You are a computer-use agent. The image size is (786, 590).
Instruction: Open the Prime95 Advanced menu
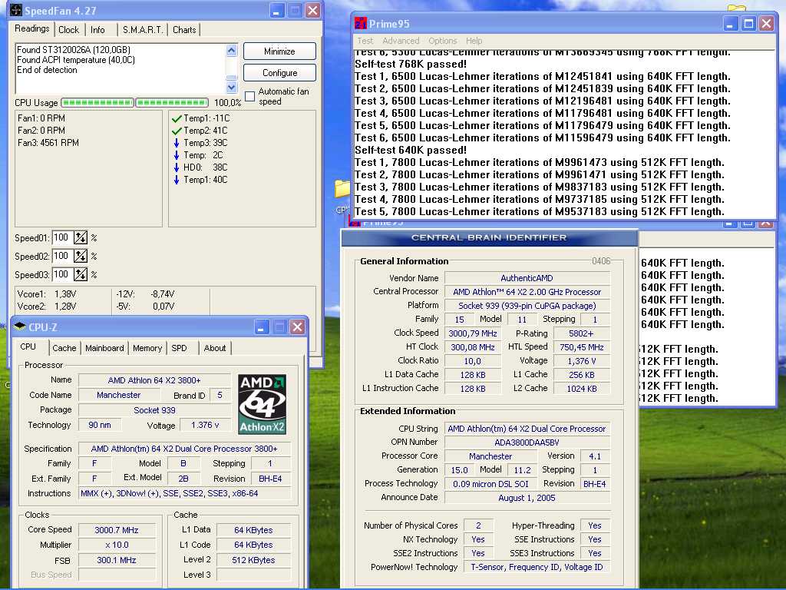point(401,41)
